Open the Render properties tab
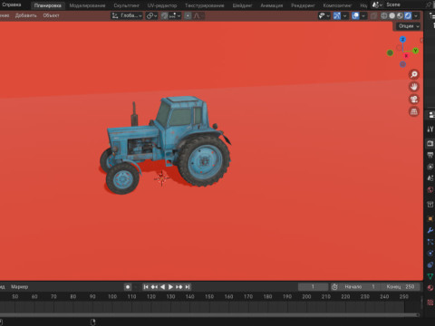Image resolution: width=435 pixels, height=326 pixels. 430,144
